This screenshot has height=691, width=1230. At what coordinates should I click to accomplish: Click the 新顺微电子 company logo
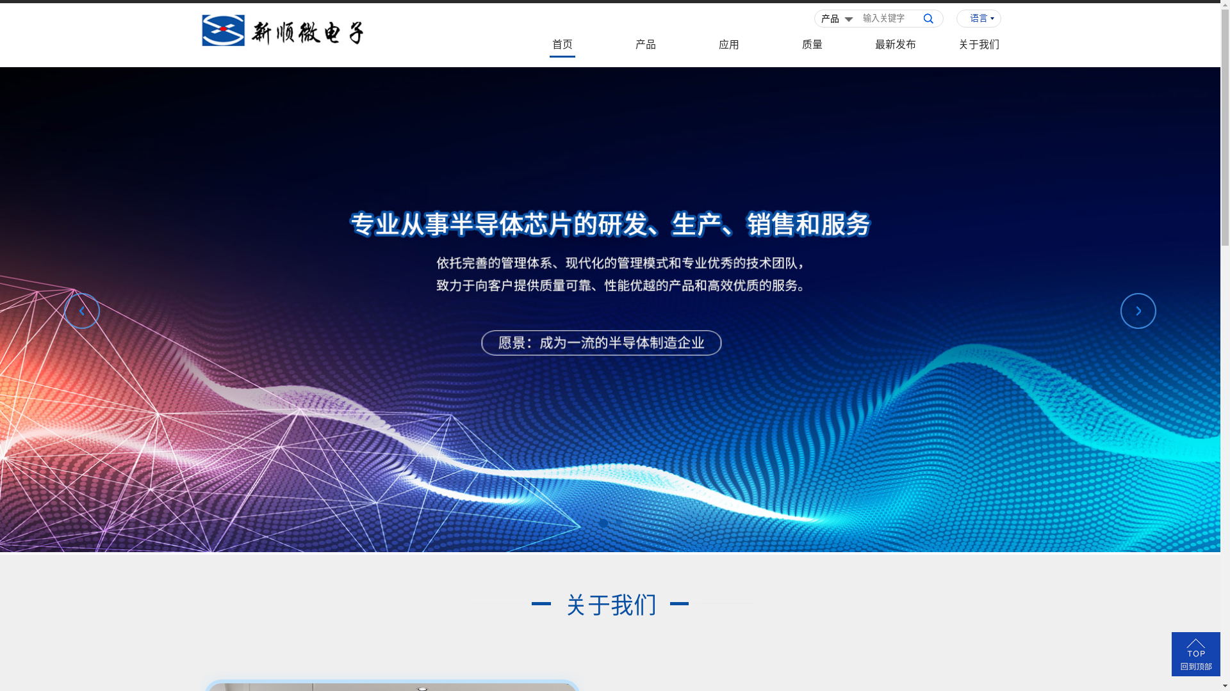pos(283,31)
